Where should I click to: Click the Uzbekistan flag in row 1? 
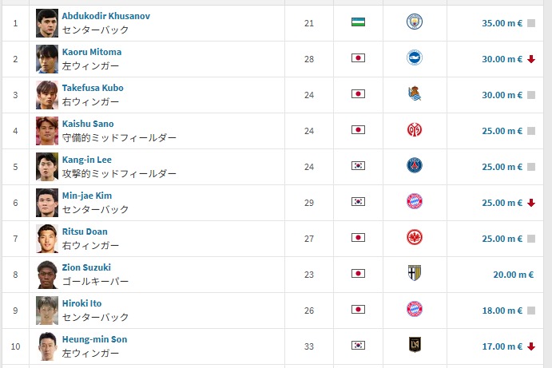coord(358,22)
